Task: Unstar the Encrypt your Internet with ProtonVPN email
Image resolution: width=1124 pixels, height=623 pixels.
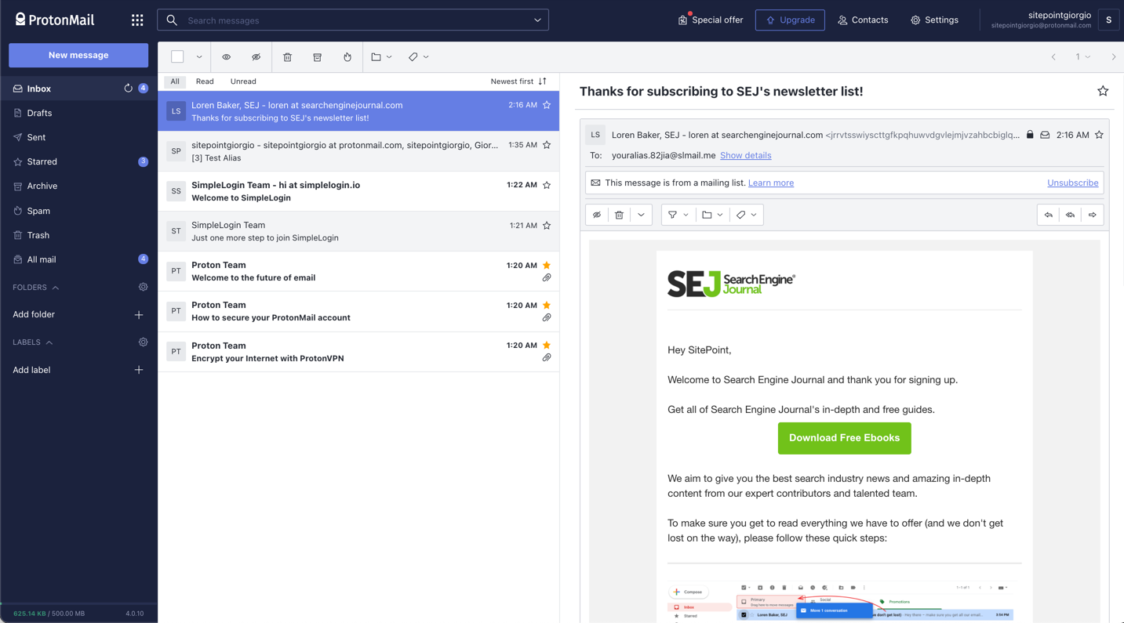Action: [547, 346]
